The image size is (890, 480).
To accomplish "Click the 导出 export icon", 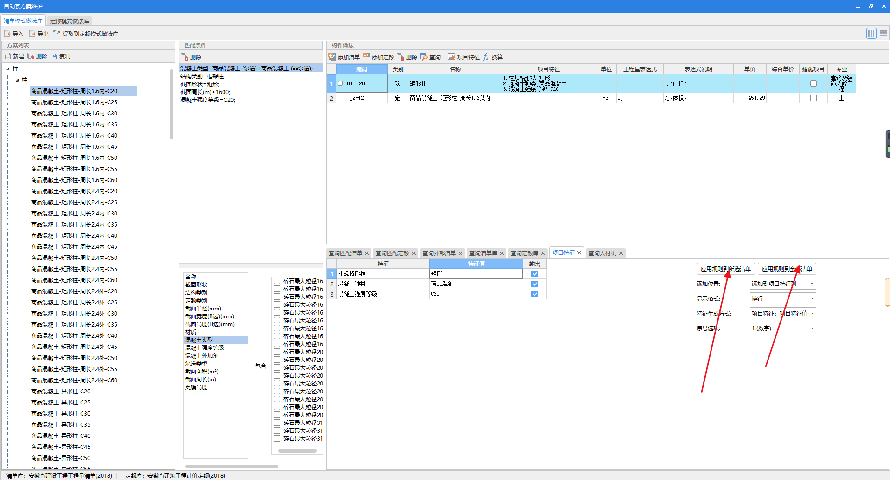I will (32, 33).
